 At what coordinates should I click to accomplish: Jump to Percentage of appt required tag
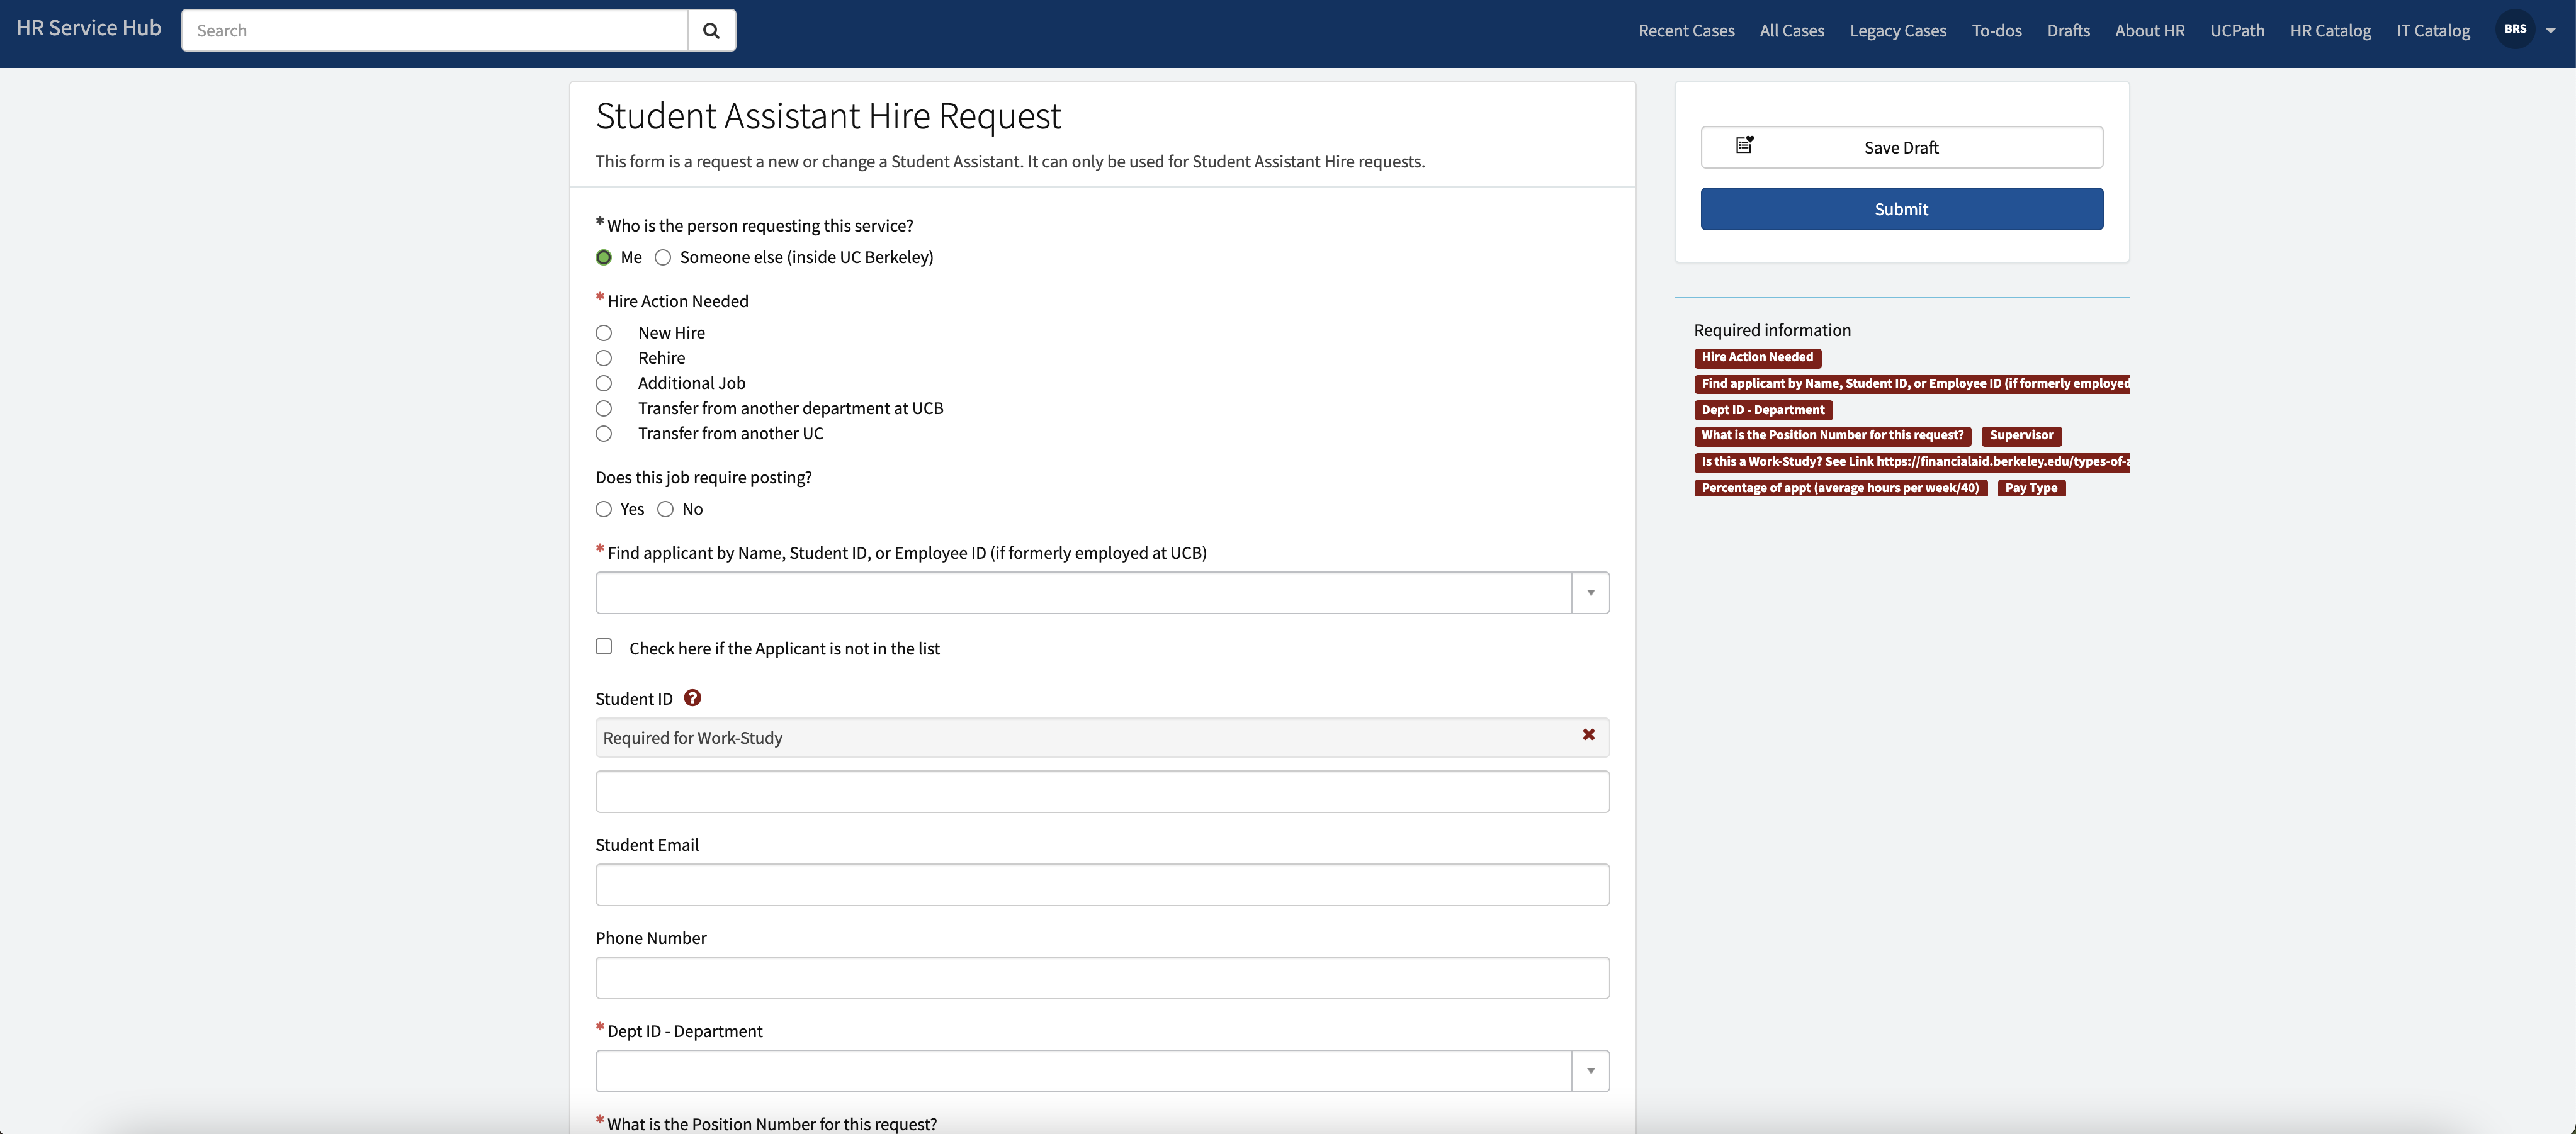click(x=1840, y=488)
